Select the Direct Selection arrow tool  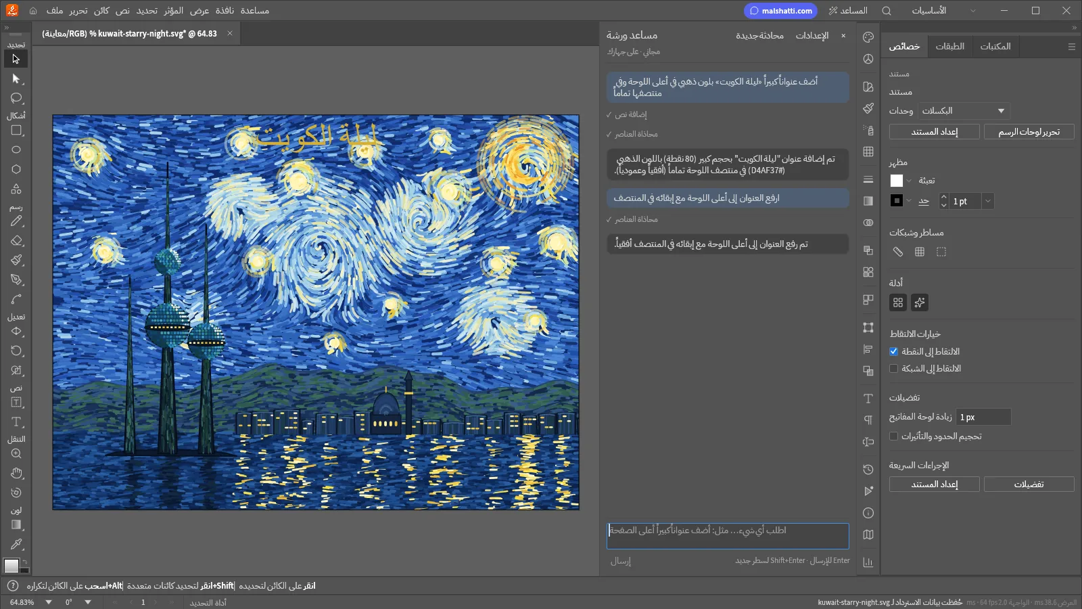(16, 78)
